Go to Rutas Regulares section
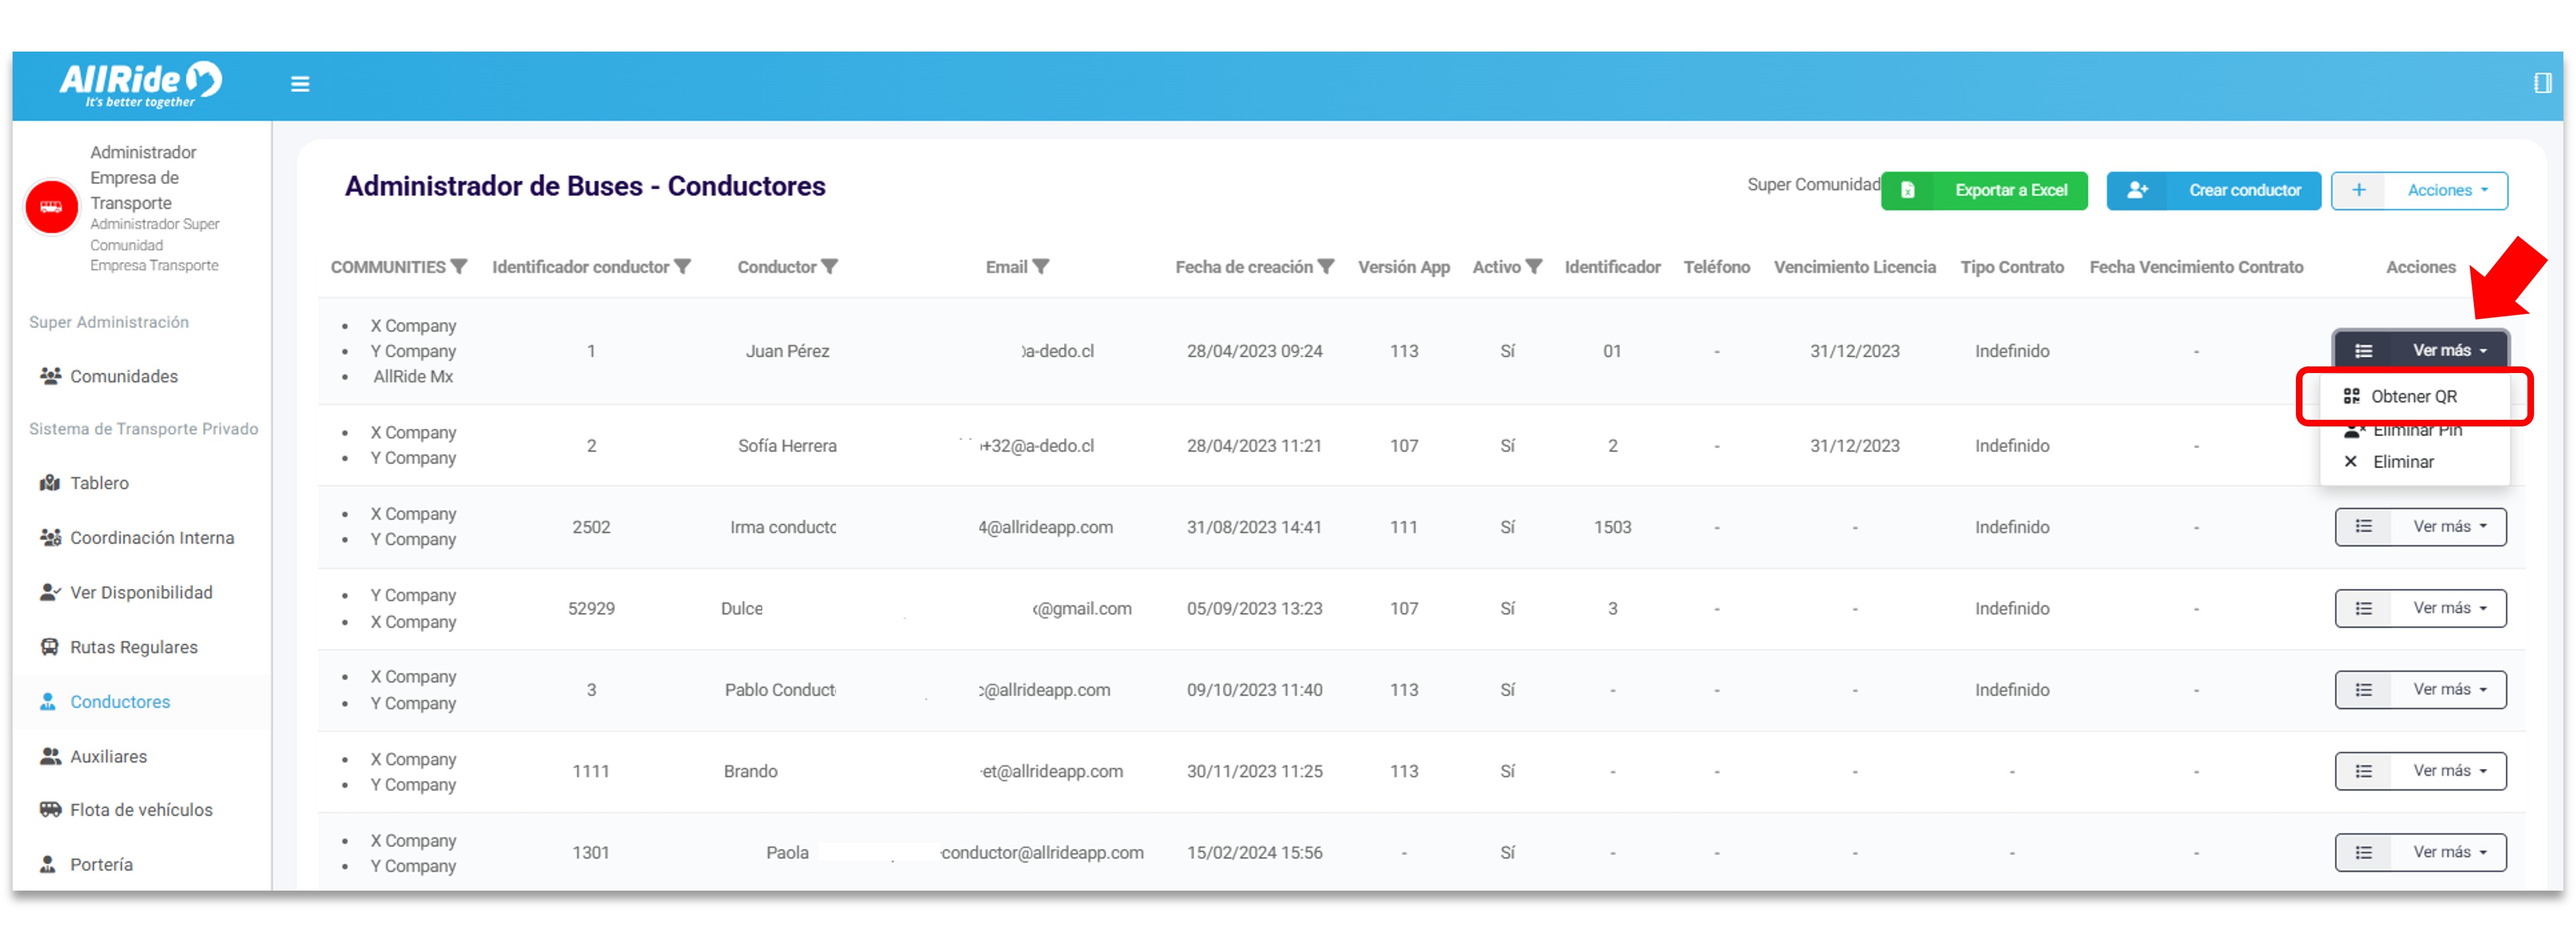Screen dimensions: 2576x947 coord(133,647)
